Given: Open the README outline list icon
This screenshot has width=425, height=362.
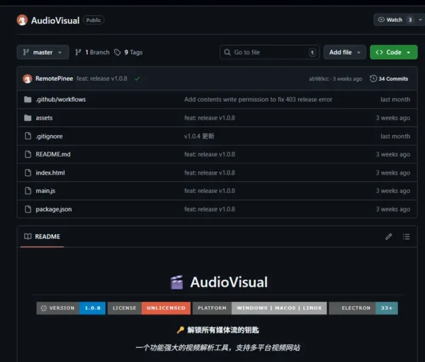Looking at the screenshot, I should point(406,236).
